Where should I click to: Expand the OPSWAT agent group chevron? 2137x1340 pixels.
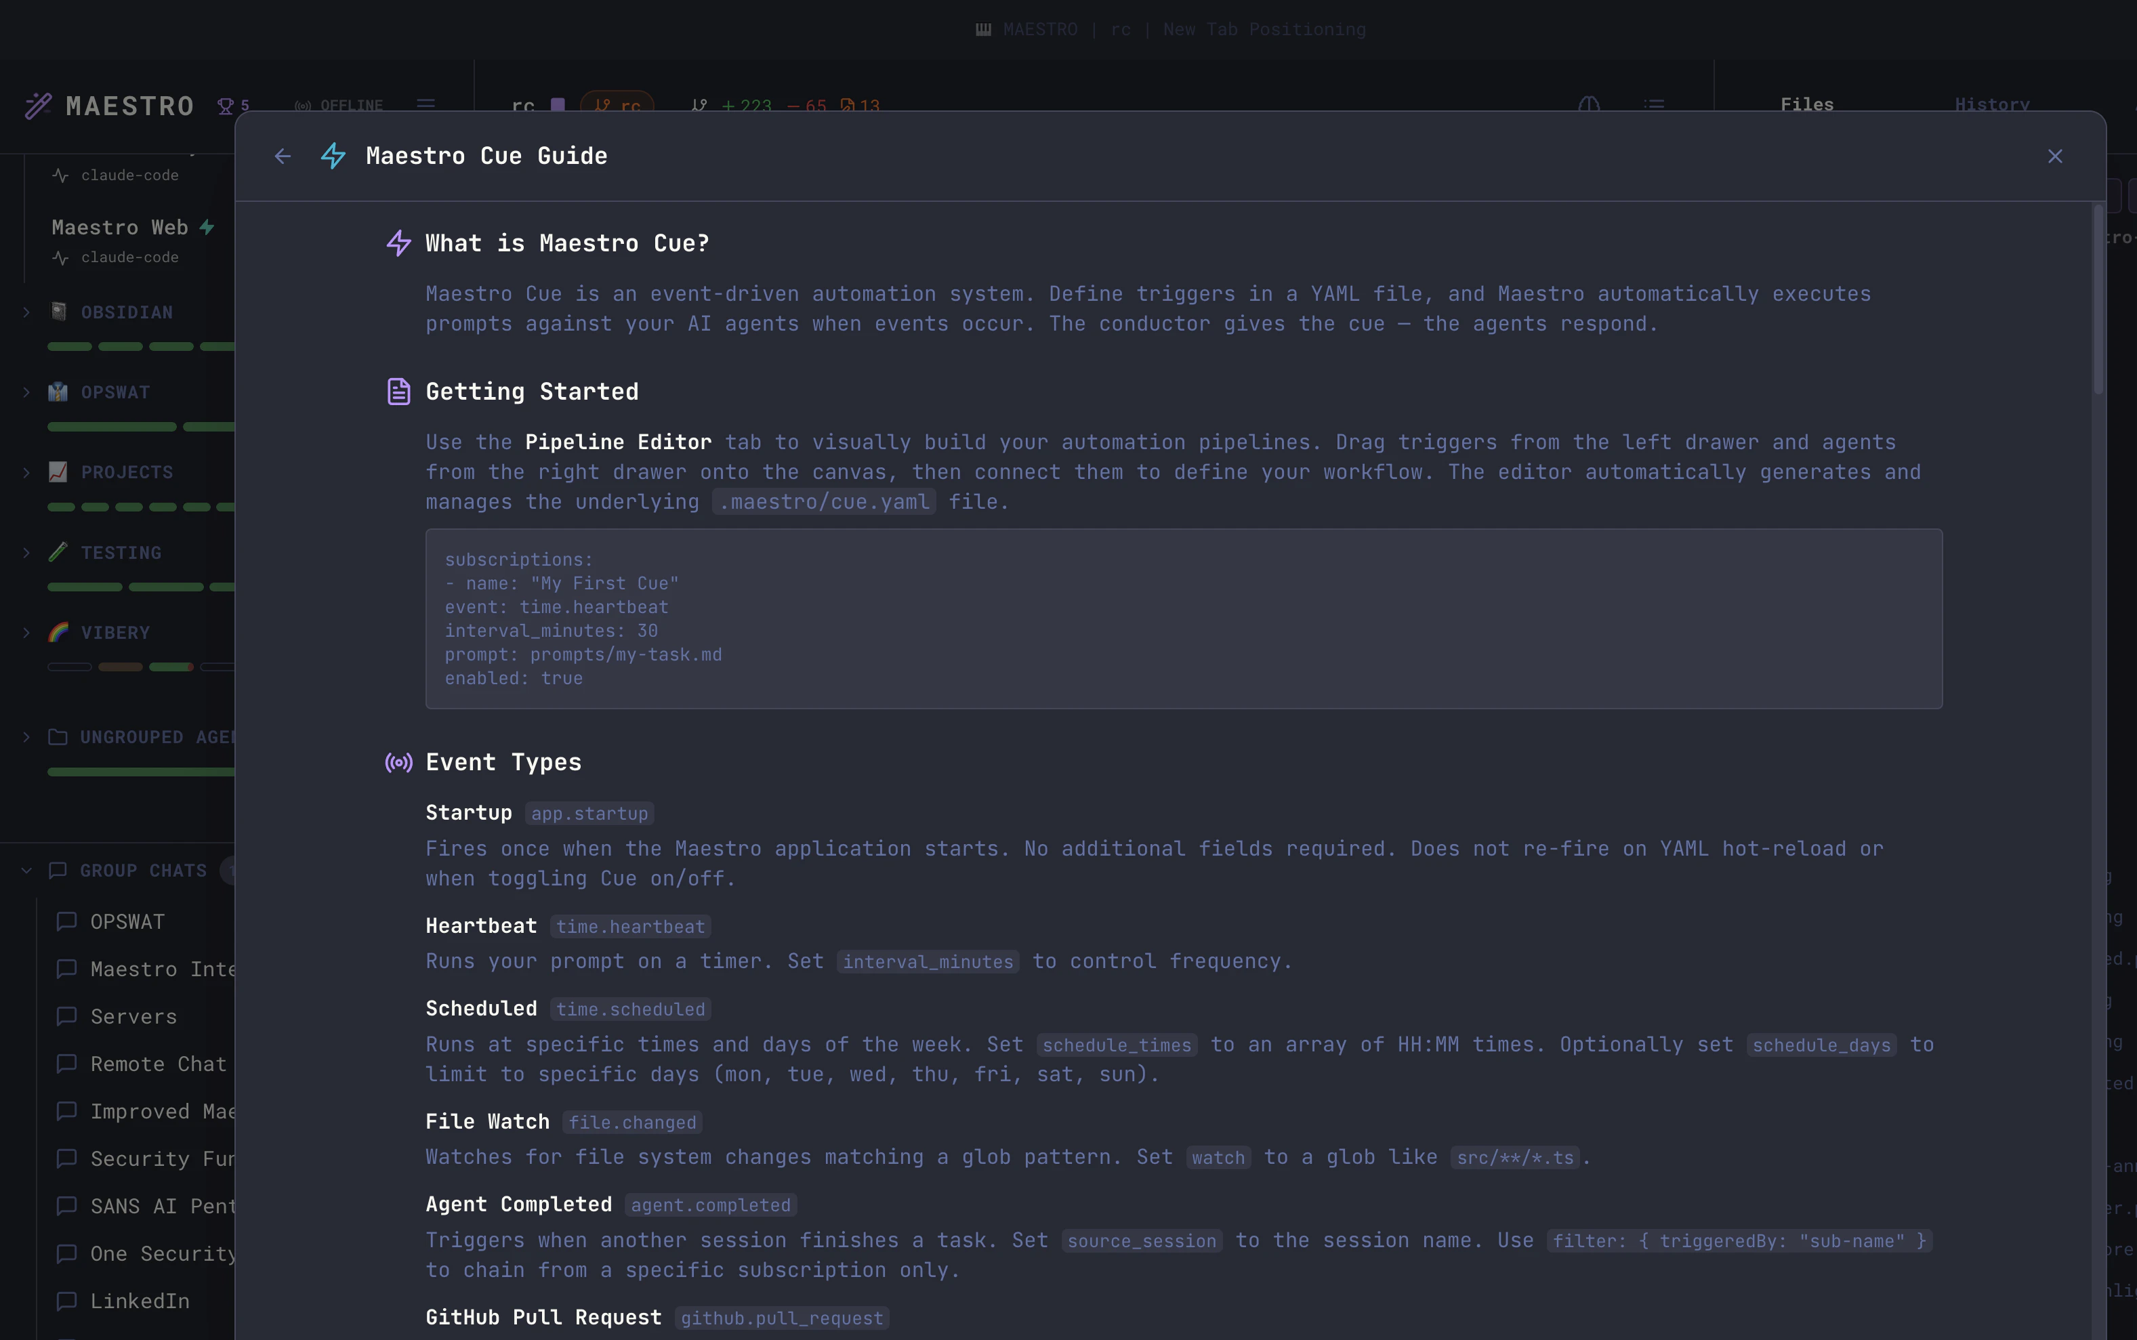click(26, 392)
